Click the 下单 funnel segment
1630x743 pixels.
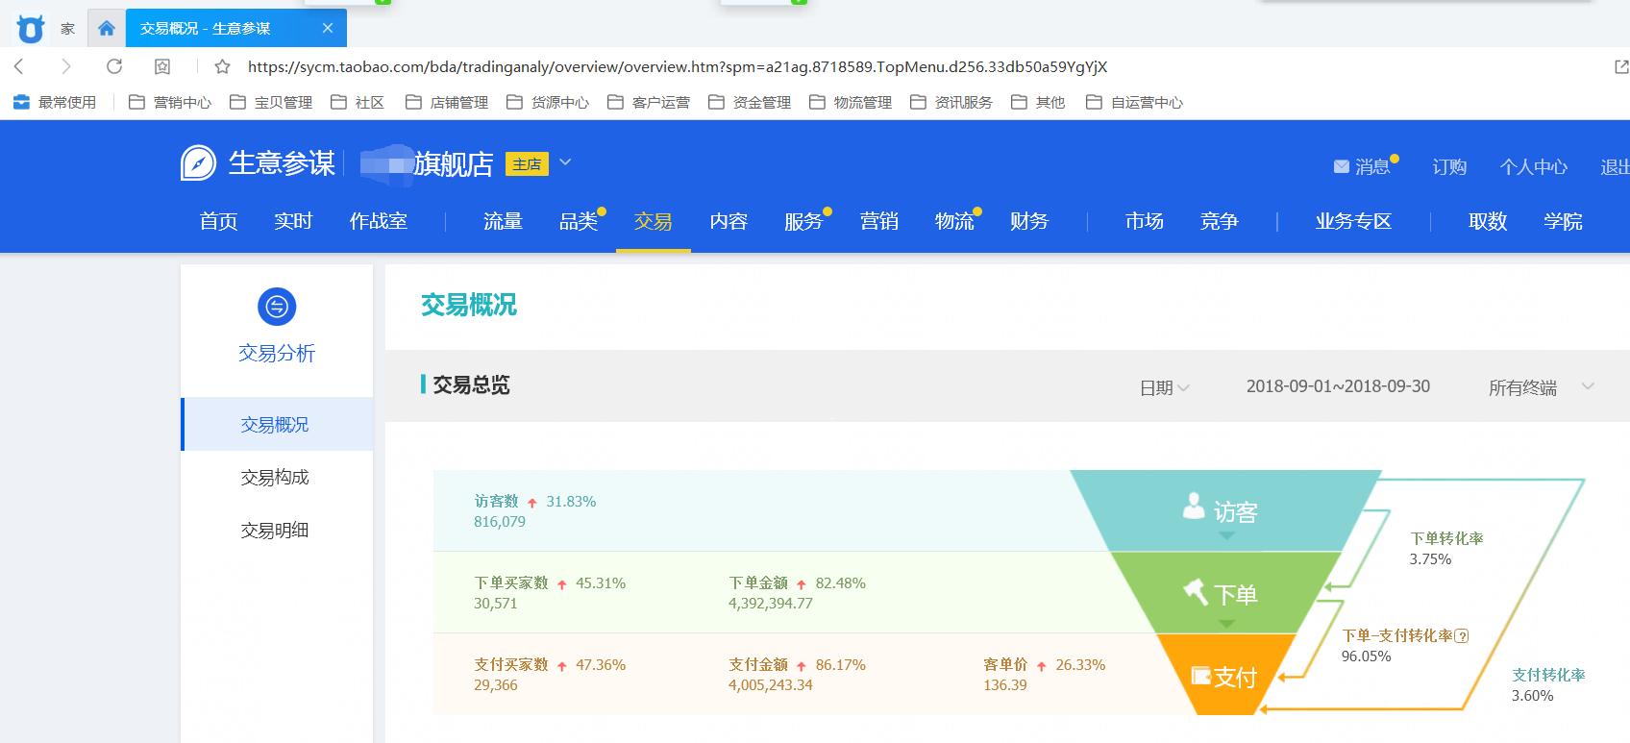pyautogui.click(x=1225, y=593)
